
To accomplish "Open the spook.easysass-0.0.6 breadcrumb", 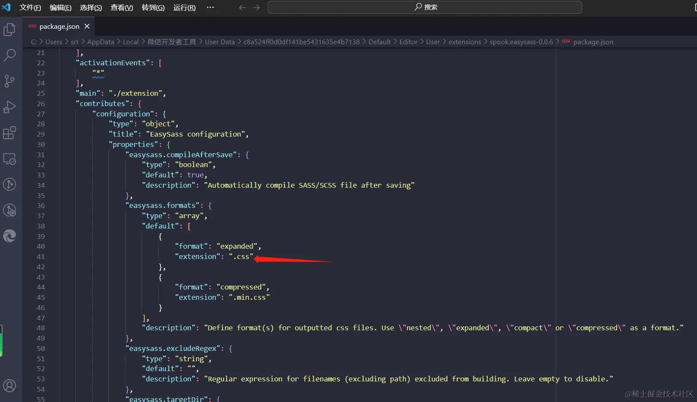I will point(522,42).
